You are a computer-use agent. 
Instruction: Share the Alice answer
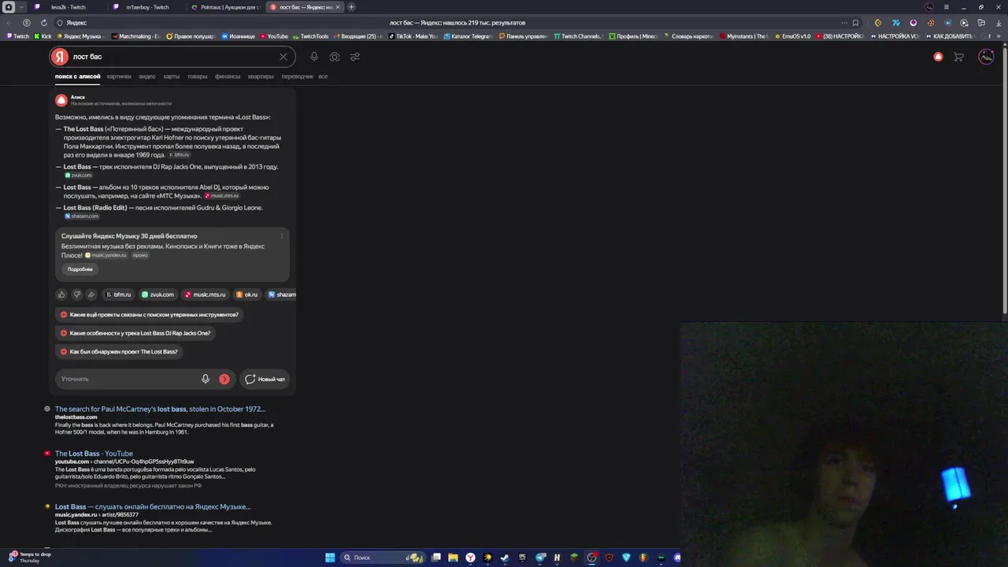pos(91,295)
